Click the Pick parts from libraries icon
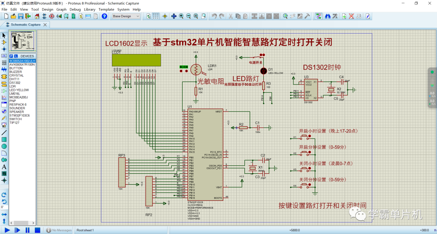The width and height of the screenshot is (437, 234). [x=285, y=16]
